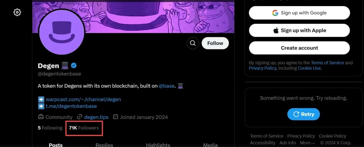Viewport: 364px width, 147px height.
Task: Open the t.me/degentokenbase link
Action: click(x=71, y=106)
